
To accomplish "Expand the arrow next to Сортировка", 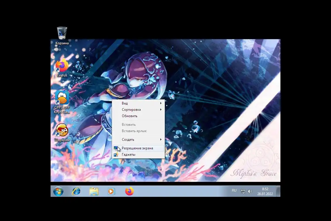I will (x=161, y=110).
